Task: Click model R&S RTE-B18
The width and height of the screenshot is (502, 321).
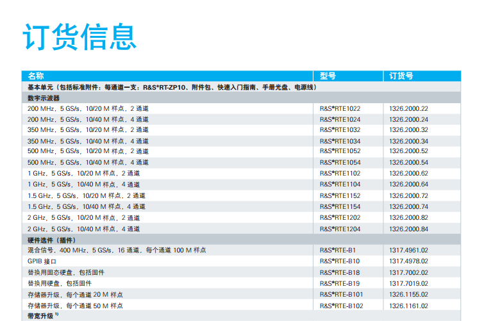Action: coord(340,272)
